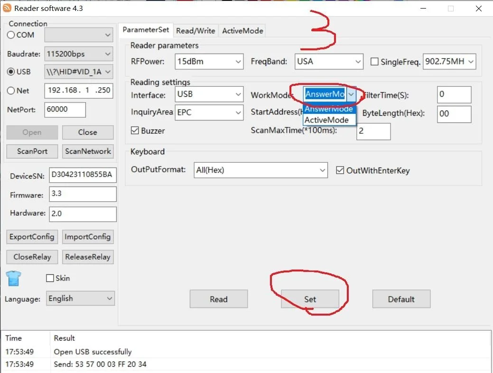Select the USB connection radio button
Viewport: 493px width, 373px height.
11,72
